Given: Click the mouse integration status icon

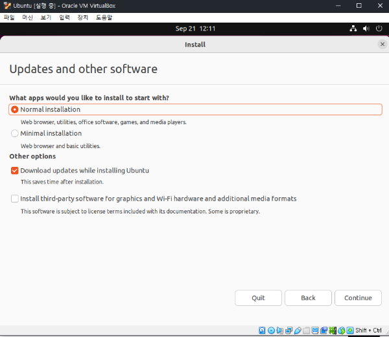Looking at the screenshot, I should tap(342, 331).
